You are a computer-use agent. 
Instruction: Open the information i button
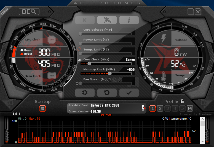(x=129, y=20)
